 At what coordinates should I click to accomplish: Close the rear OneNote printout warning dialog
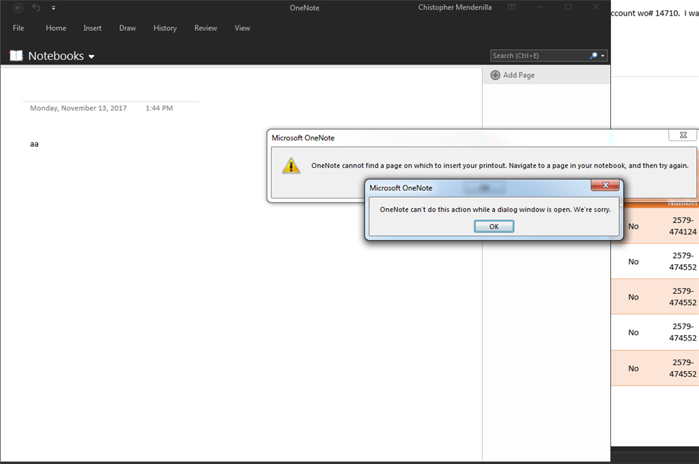[x=683, y=135]
